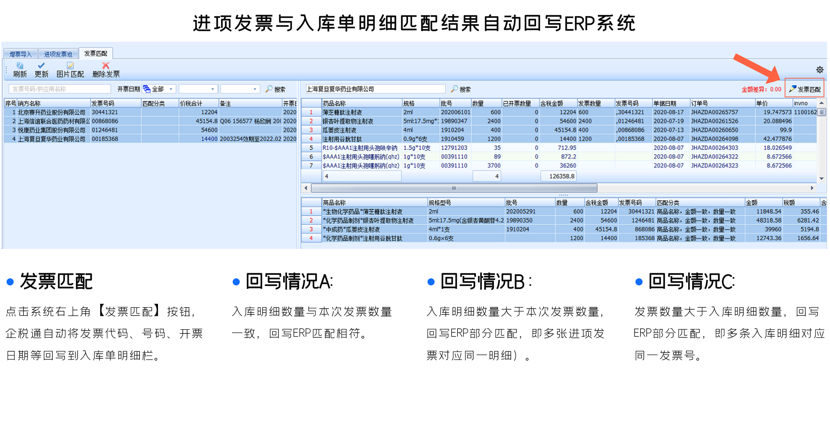Image resolution: width=830 pixels, height=423 pixels.
Task: Select invoice row 北京赛升药业股份有限公司
Action: pyautogui.click(x=150, y=112)
